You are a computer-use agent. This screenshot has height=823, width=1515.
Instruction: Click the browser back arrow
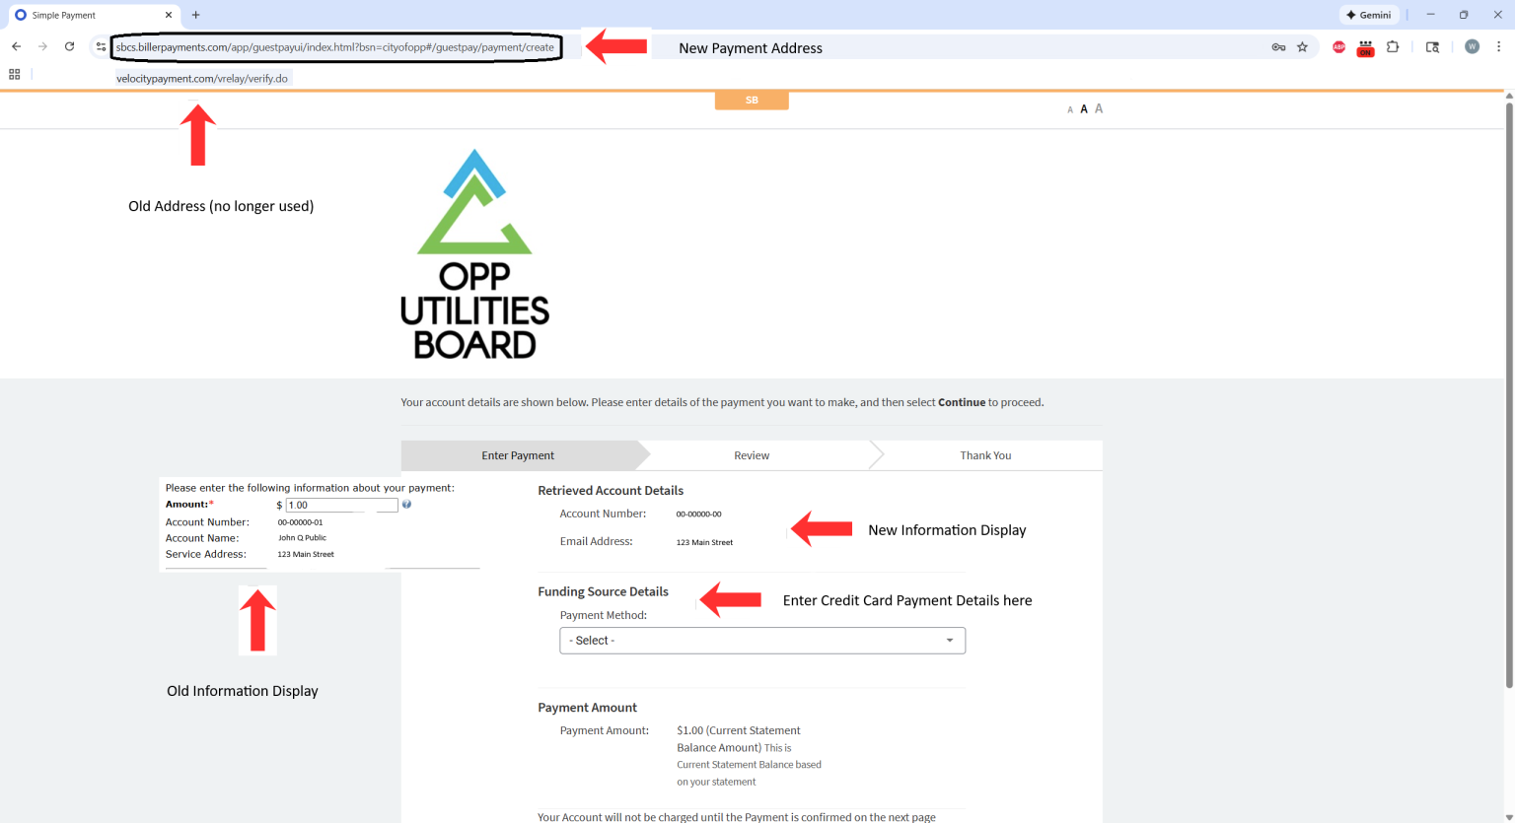click(x=17, y=46)
